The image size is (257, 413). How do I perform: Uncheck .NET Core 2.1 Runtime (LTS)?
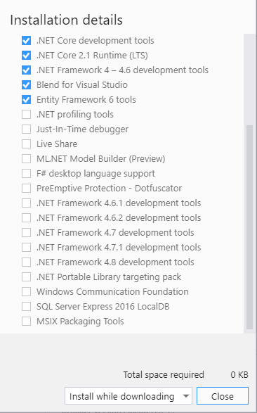(x=26, y=56)
